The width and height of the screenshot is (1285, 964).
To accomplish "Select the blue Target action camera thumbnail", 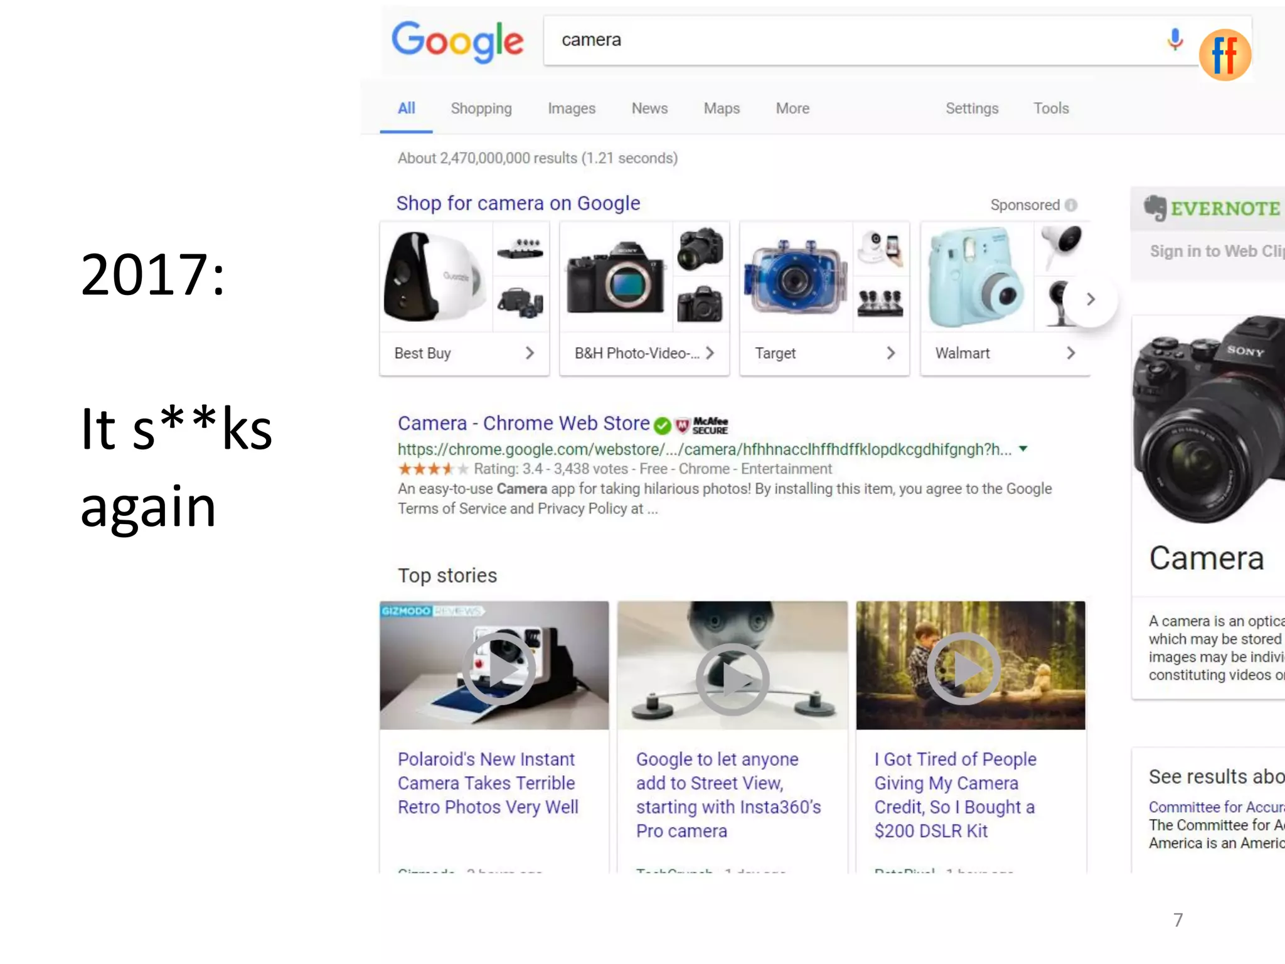I will coord(796,277).
